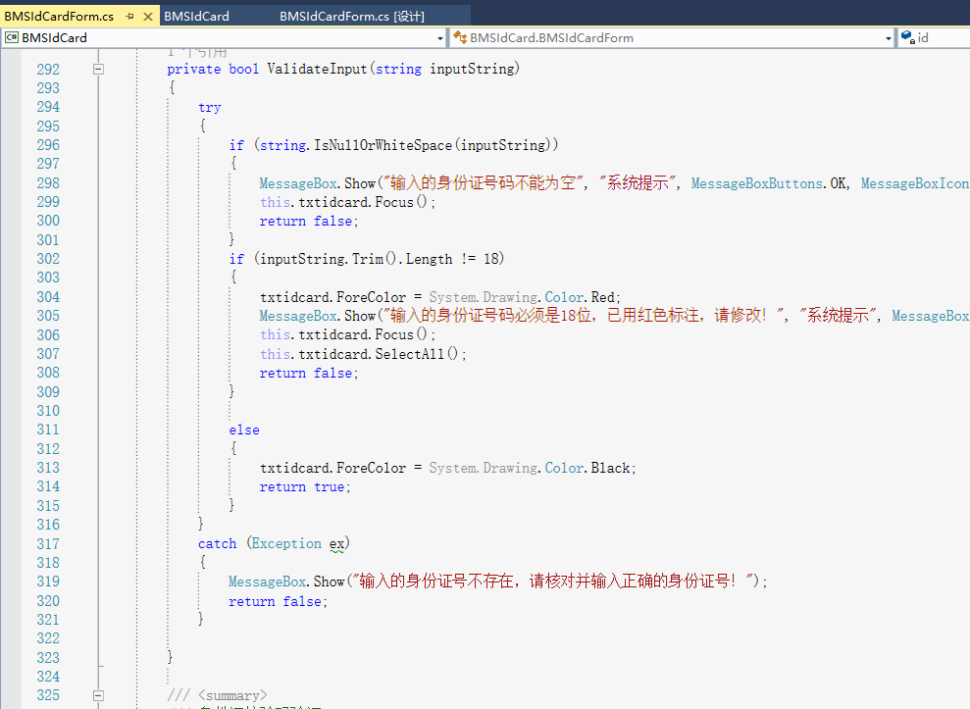Open the BMSIdCard.BMSIdCardForm class dropdown
970x709 pixels.
888,37
